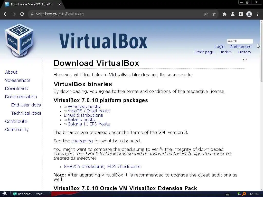
Task: Reload the page with the refresh icon
Action: pyautogui.click(x=22, y=14)
